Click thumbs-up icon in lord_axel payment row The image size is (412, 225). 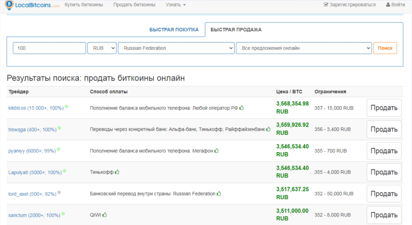tap(219, 194)
